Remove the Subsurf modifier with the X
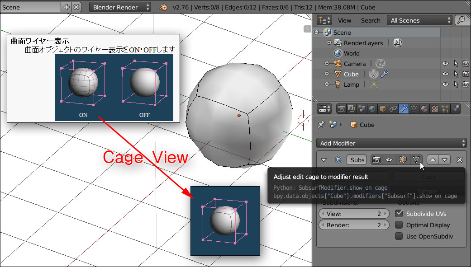 459,160
